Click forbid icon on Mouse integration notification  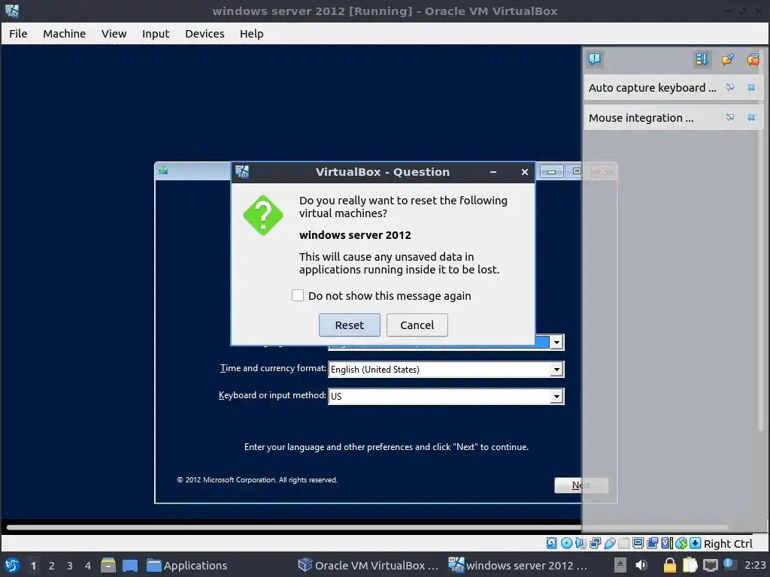pyautogui.click(x=730, y=117)
